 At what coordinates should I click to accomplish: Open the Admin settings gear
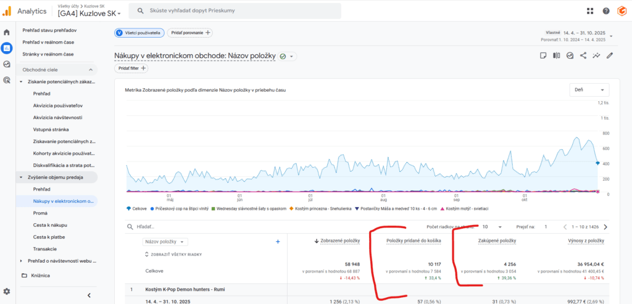6,291
